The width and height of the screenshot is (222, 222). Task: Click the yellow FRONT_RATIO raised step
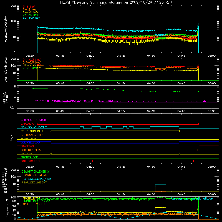pos(160,207)
